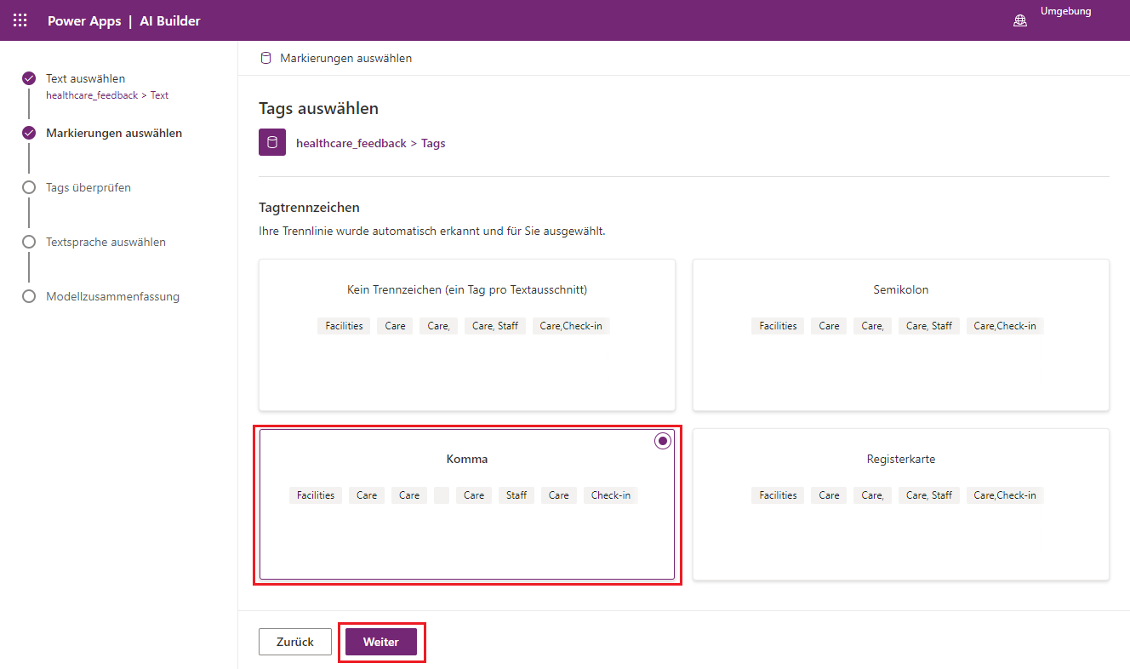
Task: Open Modellzusammenfassung step in sidebar
Action: [x=112, y=296]
